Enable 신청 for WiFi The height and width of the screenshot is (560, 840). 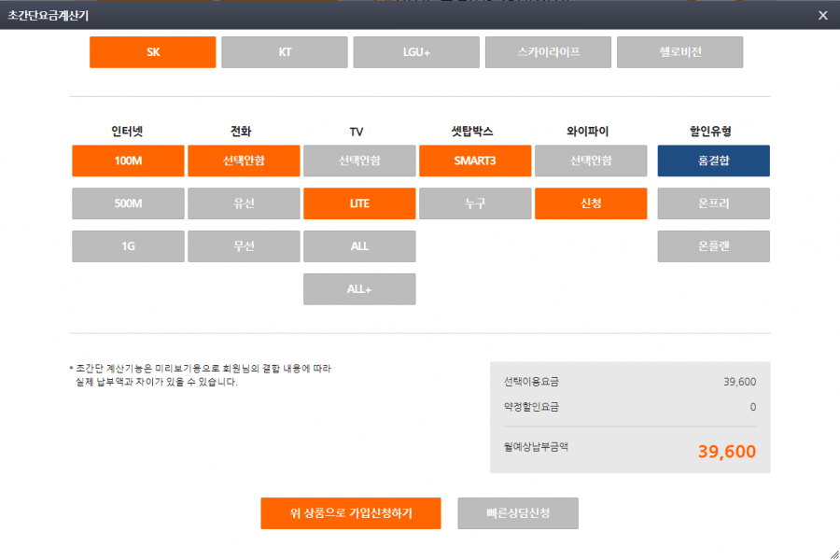[591, 203]
